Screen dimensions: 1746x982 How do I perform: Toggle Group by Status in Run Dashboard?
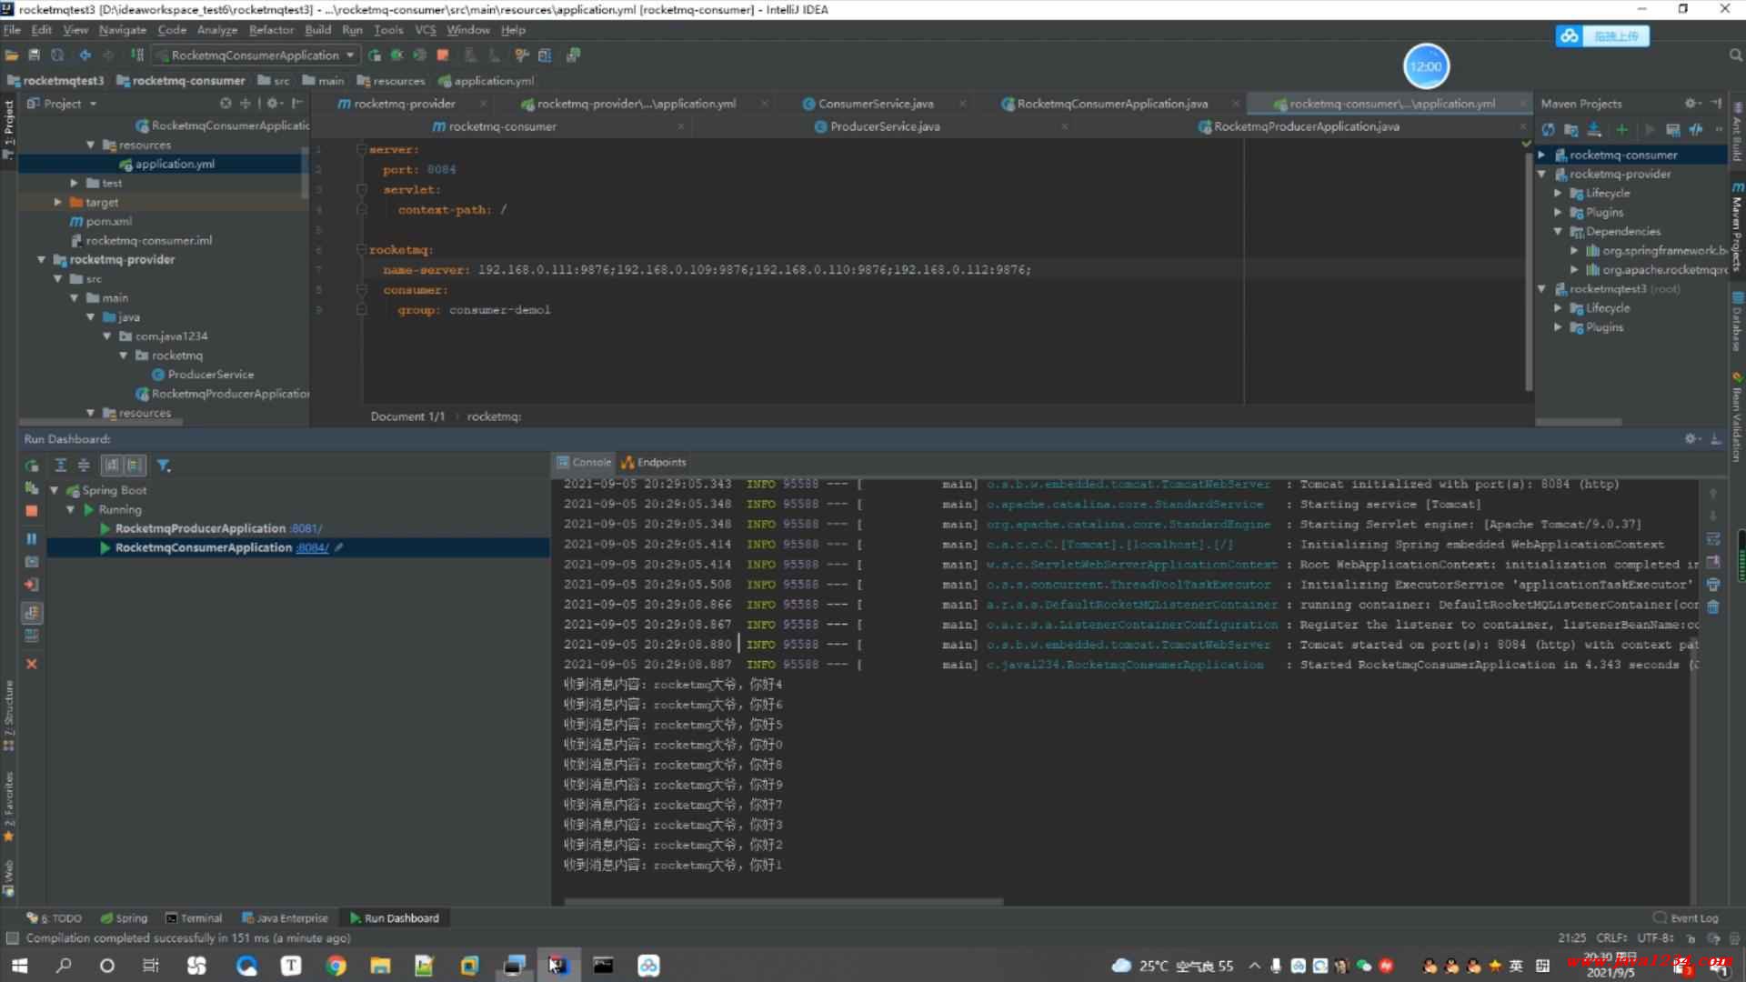coord(135,466)
